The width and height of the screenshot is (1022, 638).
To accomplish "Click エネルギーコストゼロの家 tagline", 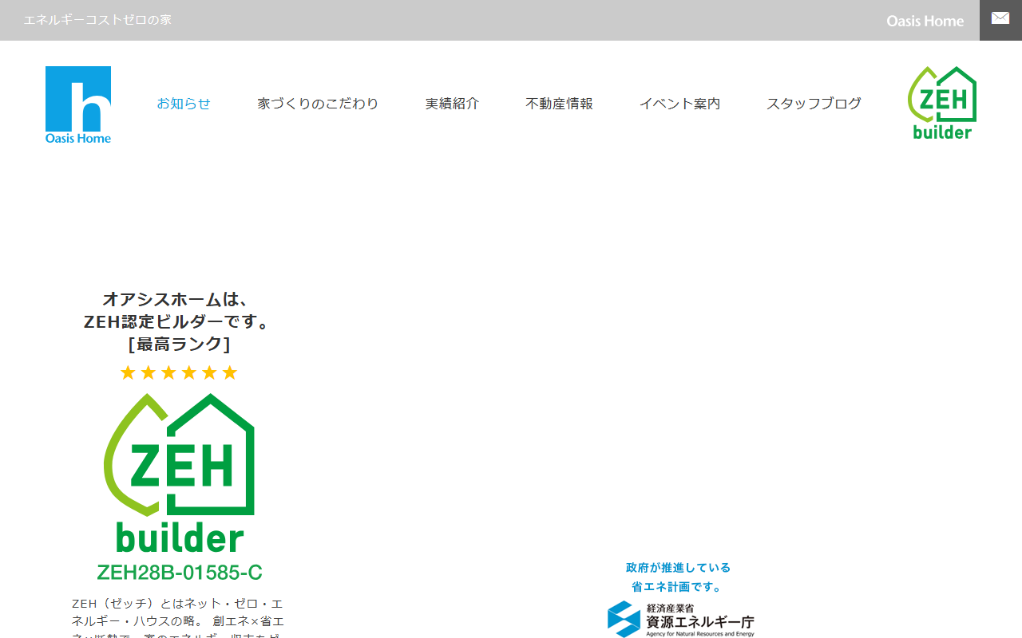I will pyautogui.click(x=97, y=20).
